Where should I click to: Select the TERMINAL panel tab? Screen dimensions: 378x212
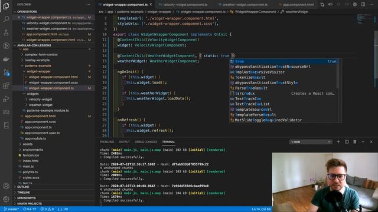point(168,142)
